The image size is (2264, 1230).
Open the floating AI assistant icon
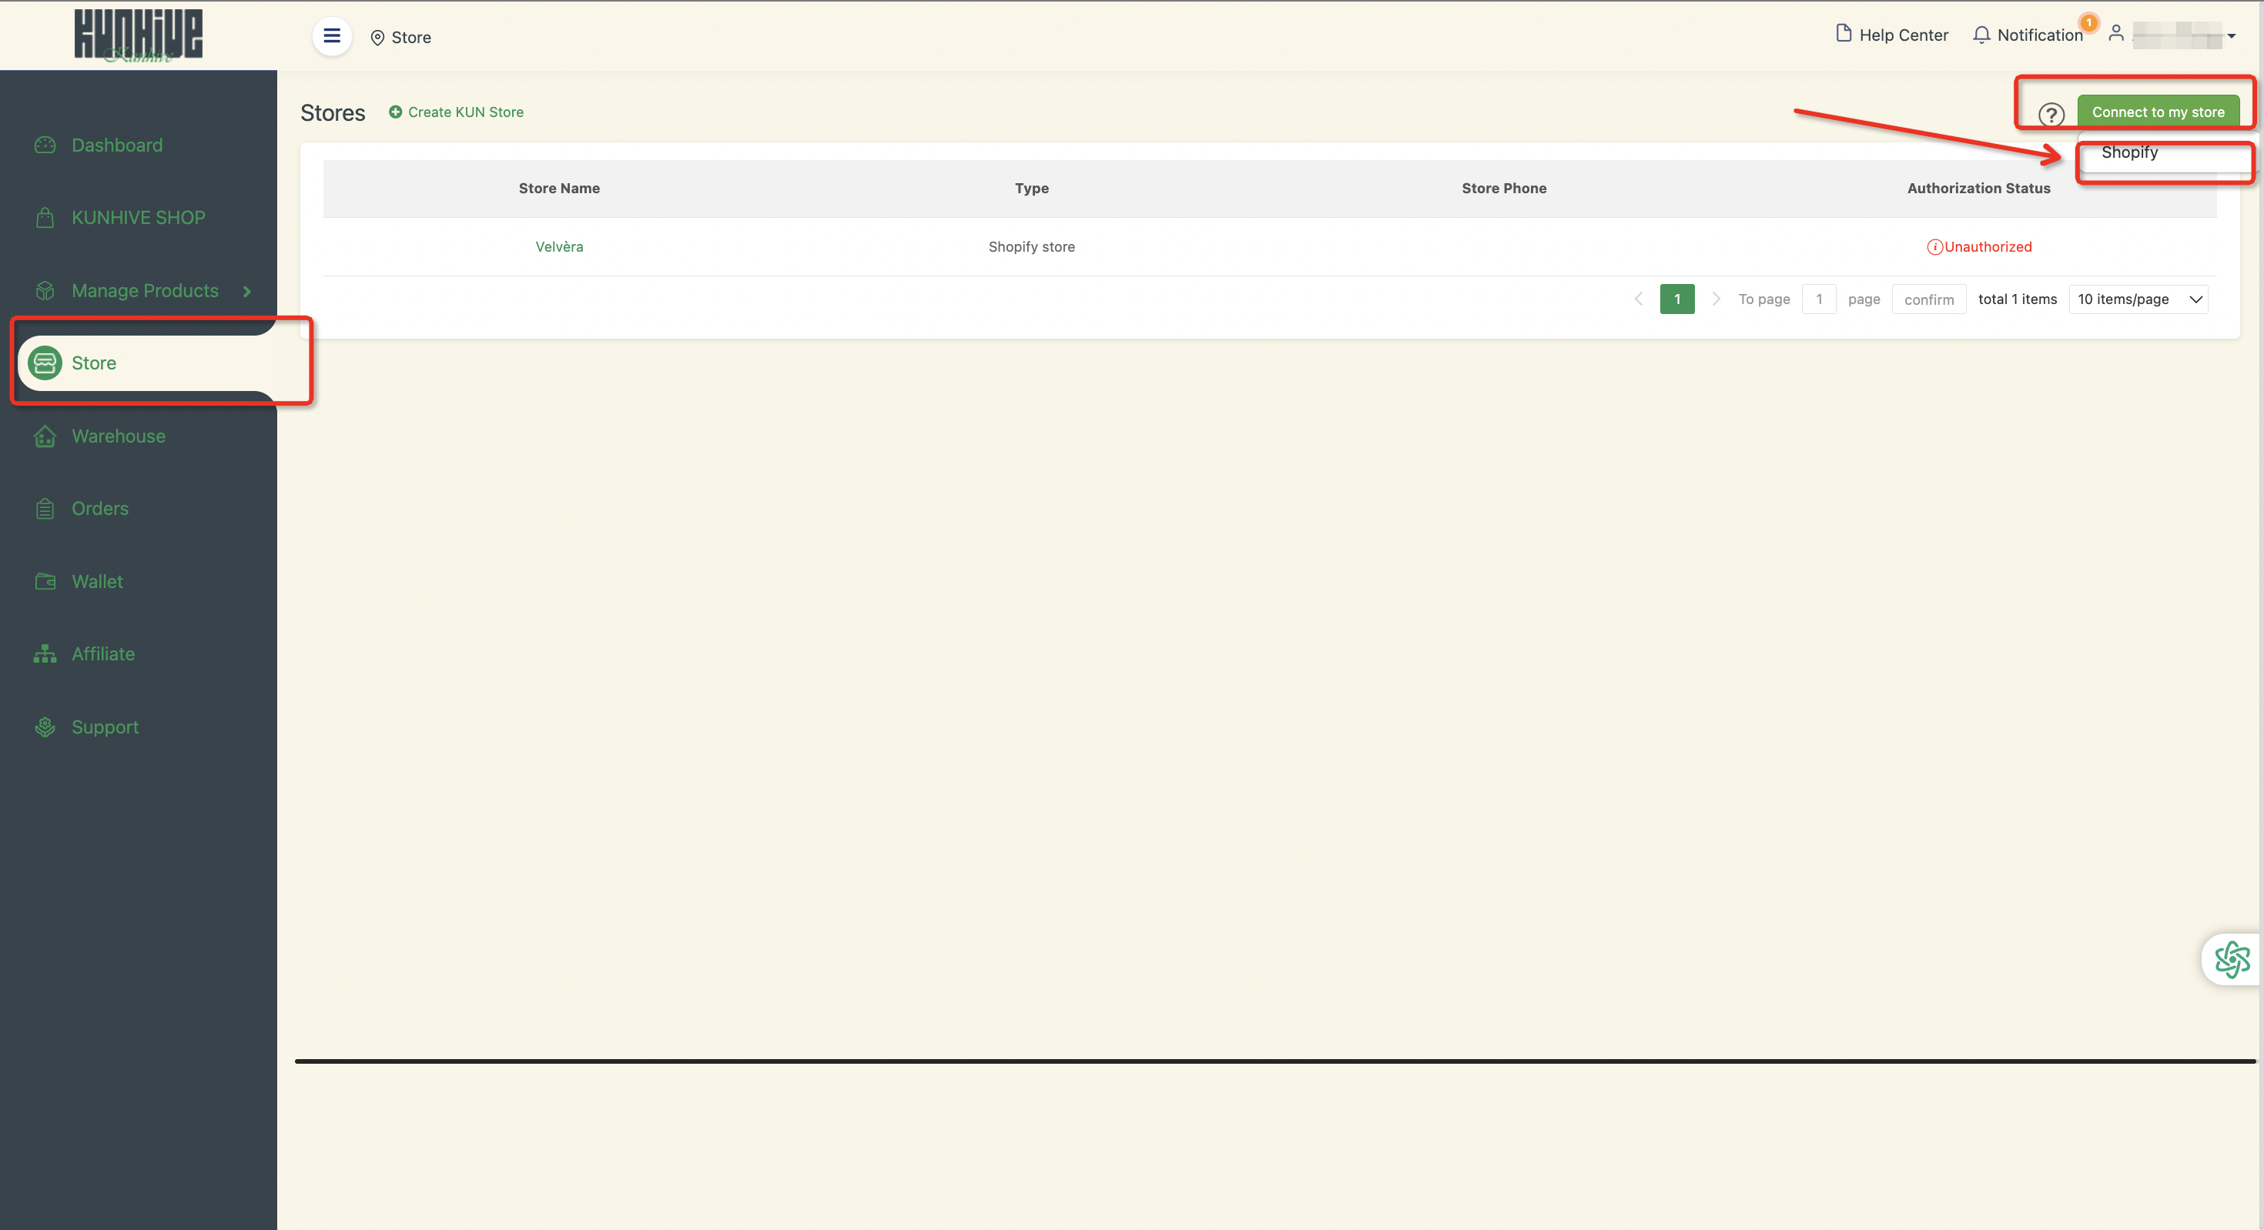2232,959
